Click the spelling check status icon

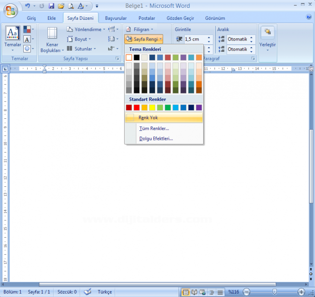(x=88, y=292)
